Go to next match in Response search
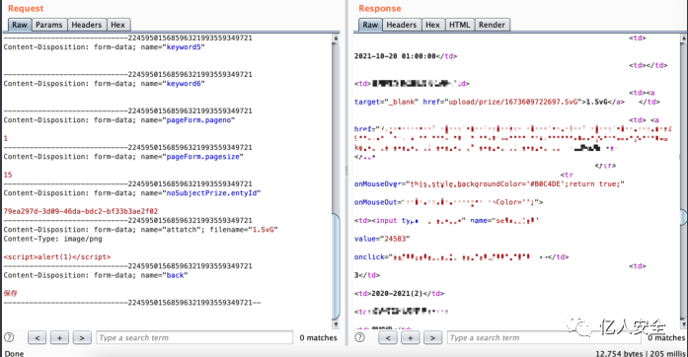This screenshot has height=357, width=688. (432, 337)
